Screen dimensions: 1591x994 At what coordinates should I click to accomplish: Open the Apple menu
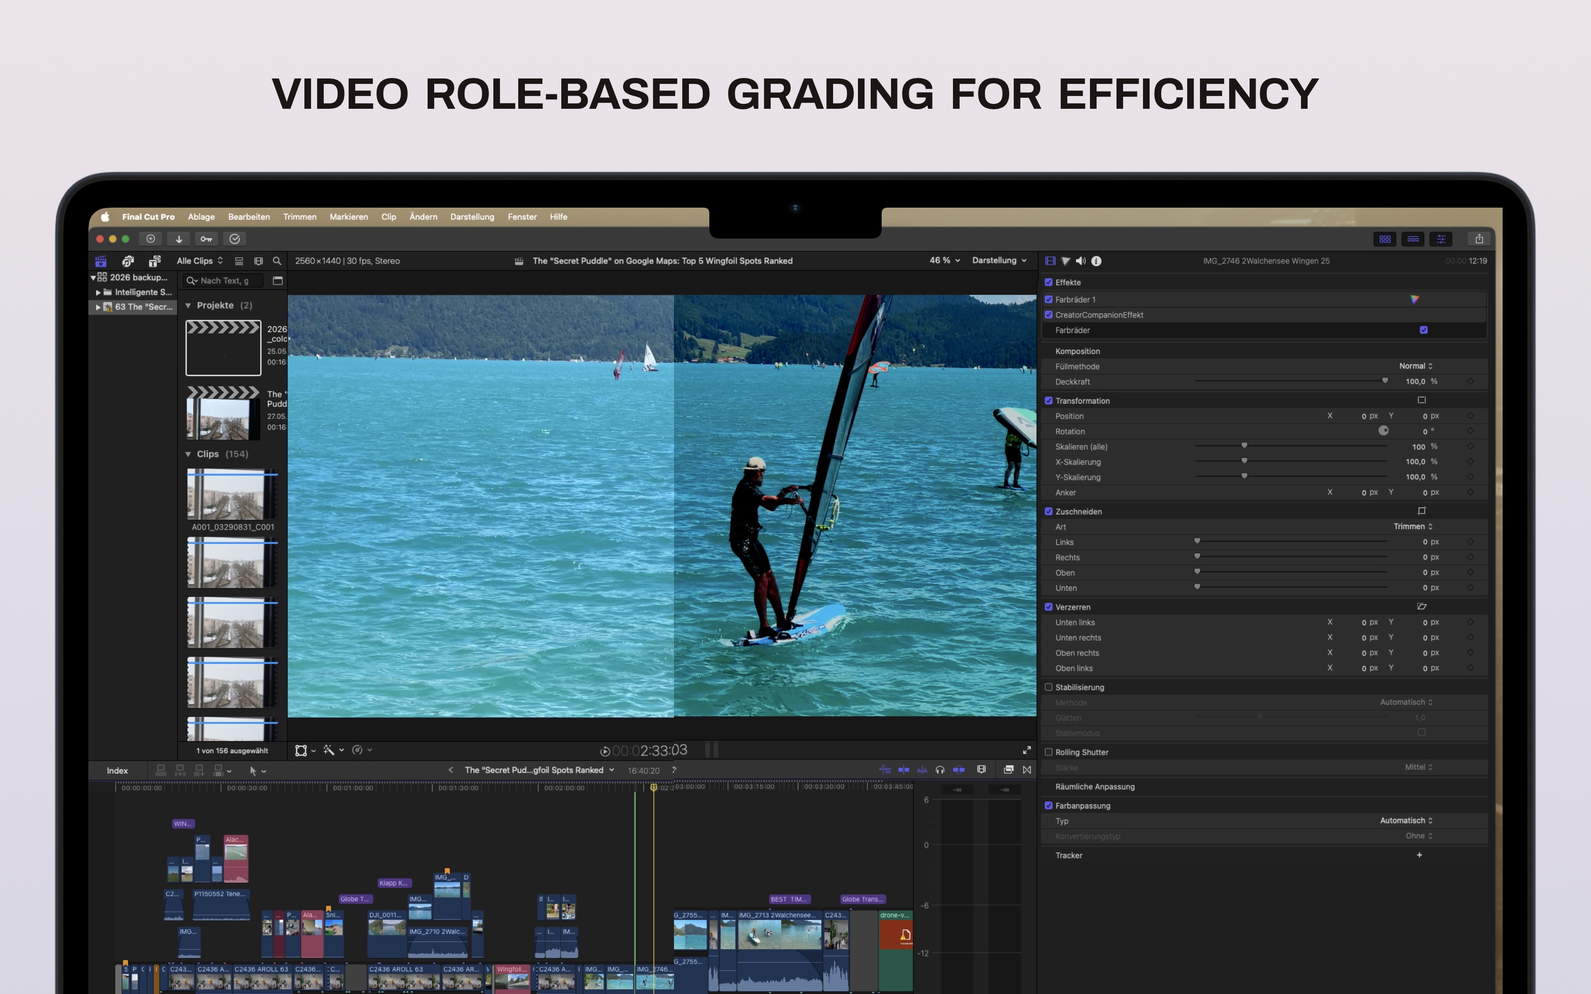pos(105,217)
